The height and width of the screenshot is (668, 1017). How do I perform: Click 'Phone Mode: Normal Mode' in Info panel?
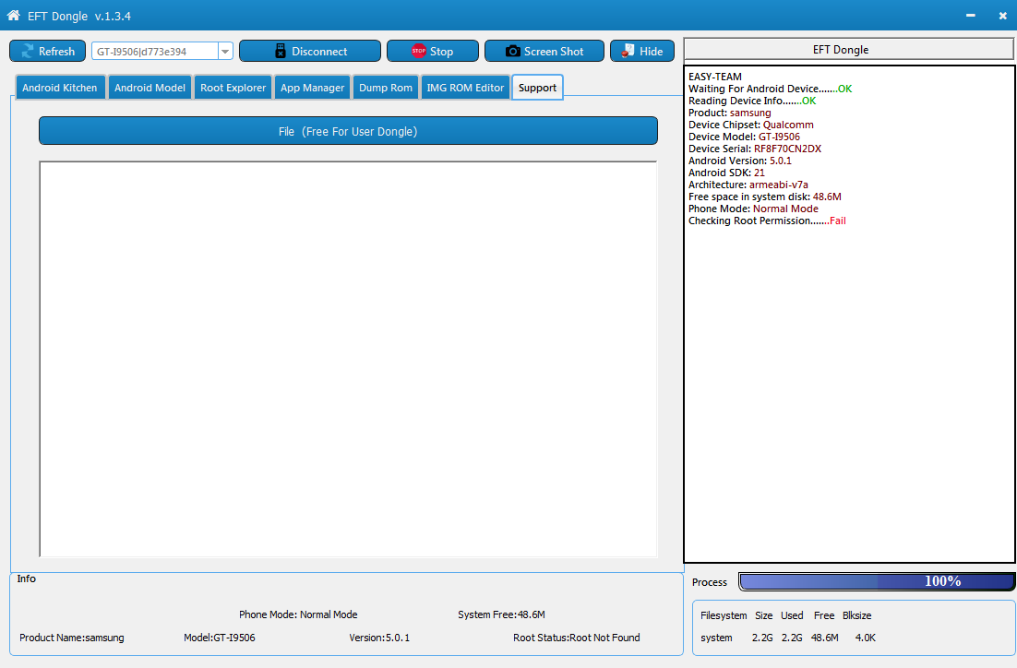tap(298, 614)
